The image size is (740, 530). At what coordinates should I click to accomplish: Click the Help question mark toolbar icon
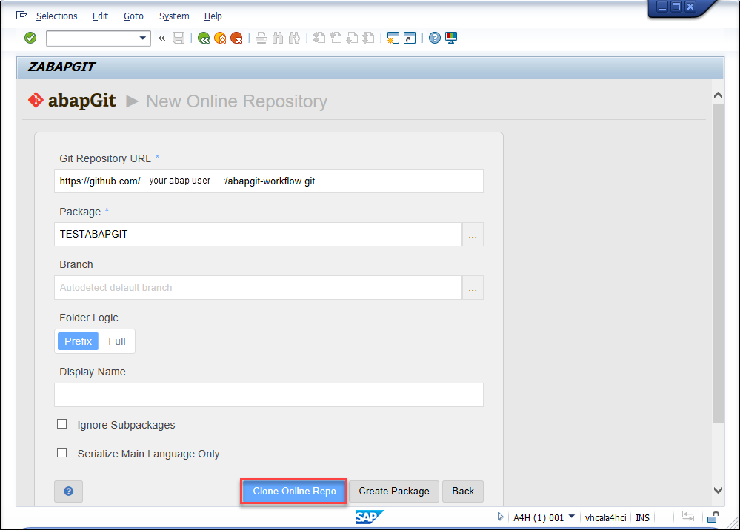pyautogui.click(x=435, y=38)
